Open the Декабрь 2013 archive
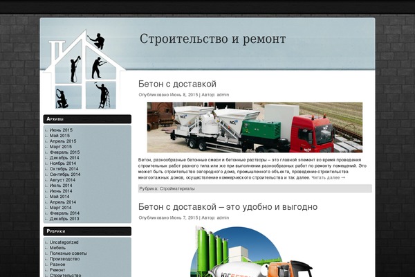This screenshot has width=415, height=277. point(64,220)
